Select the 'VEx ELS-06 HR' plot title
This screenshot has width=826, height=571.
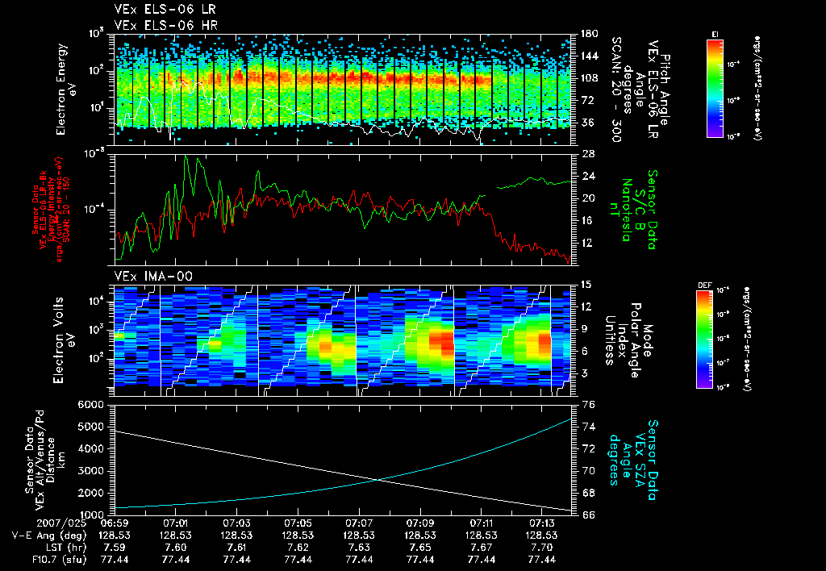[x=166, y=25]
